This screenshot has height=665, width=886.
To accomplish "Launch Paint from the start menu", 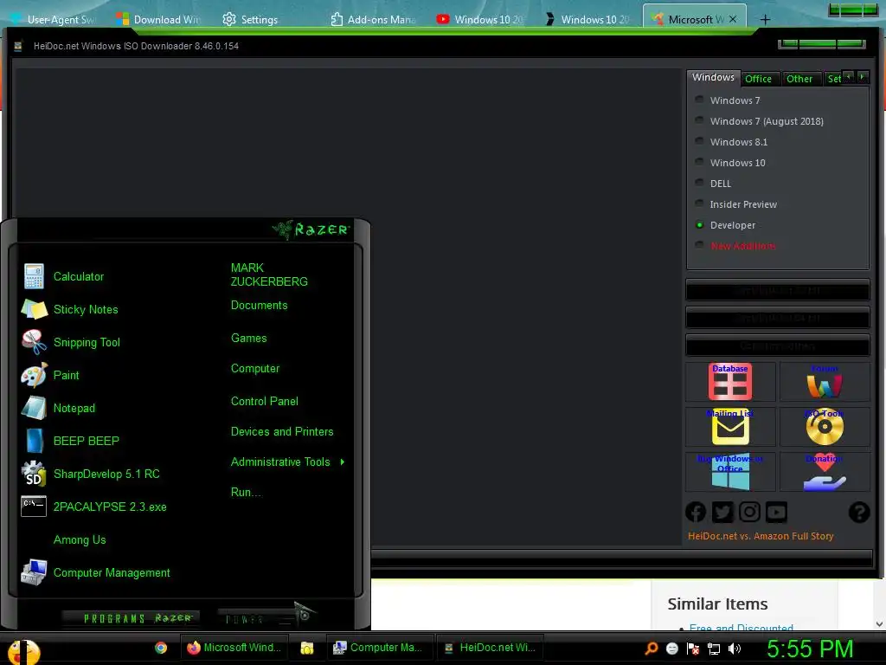I will (51, 375).
